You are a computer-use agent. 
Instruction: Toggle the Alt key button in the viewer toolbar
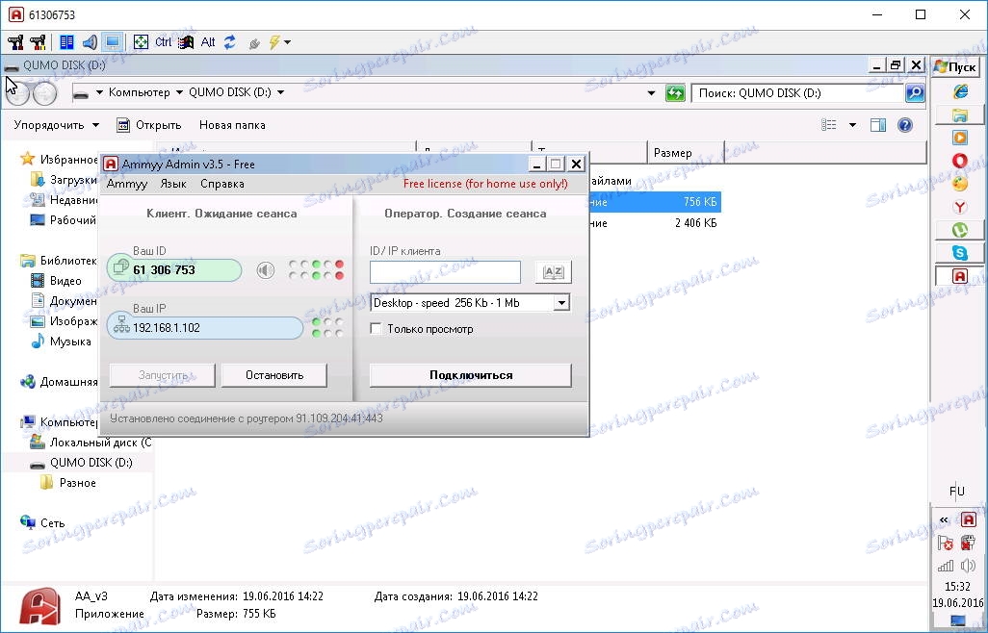click(x=208, y=42)
